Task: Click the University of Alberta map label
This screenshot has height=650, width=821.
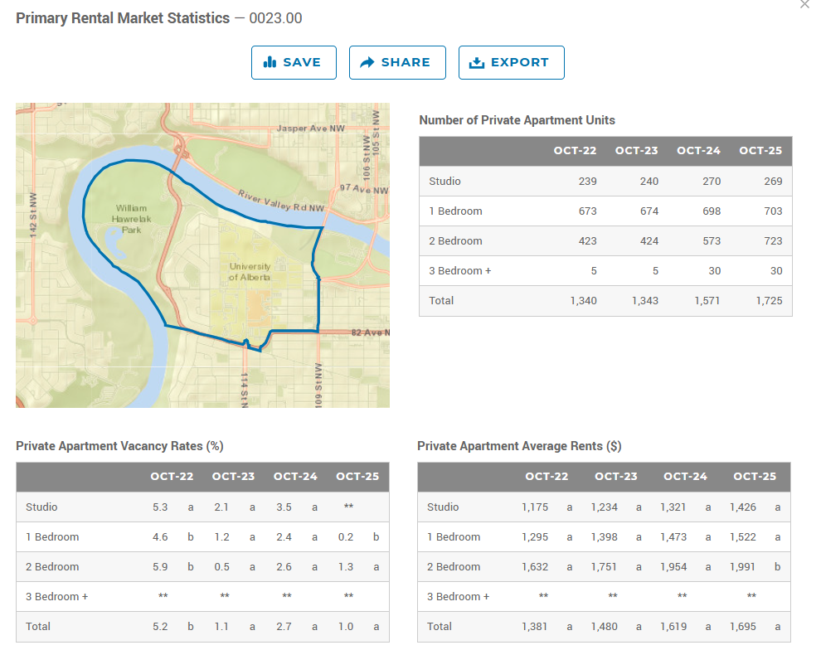Action: pyautogui.click(x=250, y=272)
